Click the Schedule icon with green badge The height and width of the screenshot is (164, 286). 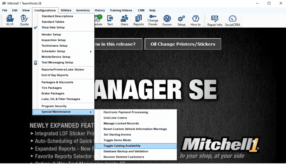98,20
